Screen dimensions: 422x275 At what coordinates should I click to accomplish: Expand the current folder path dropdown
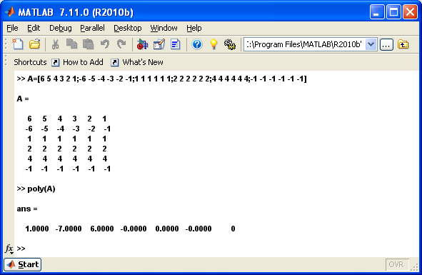click(x=371, y=44)
